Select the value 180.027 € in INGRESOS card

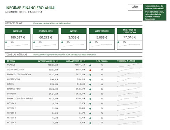pos(18,37)
